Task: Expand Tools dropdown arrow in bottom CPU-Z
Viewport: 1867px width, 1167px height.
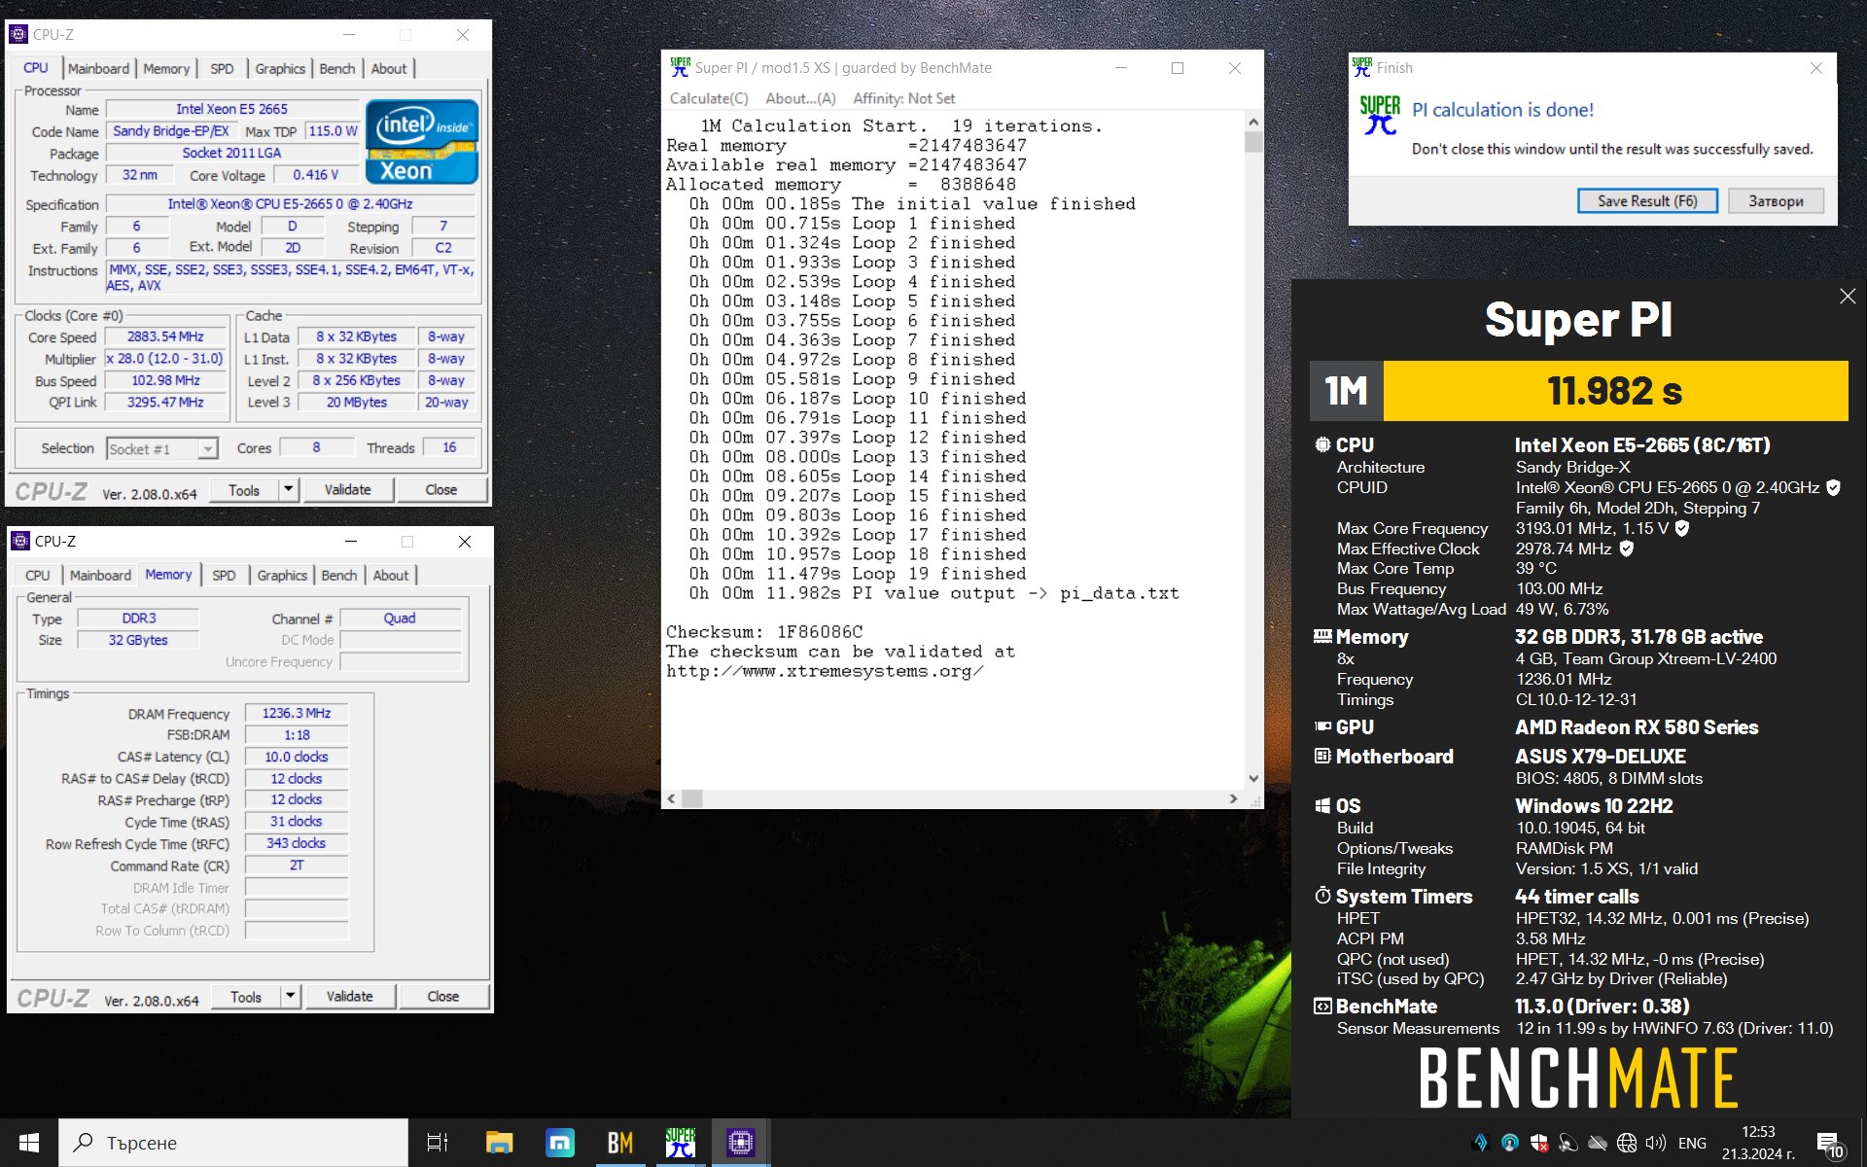Action: tap(290, 996)
